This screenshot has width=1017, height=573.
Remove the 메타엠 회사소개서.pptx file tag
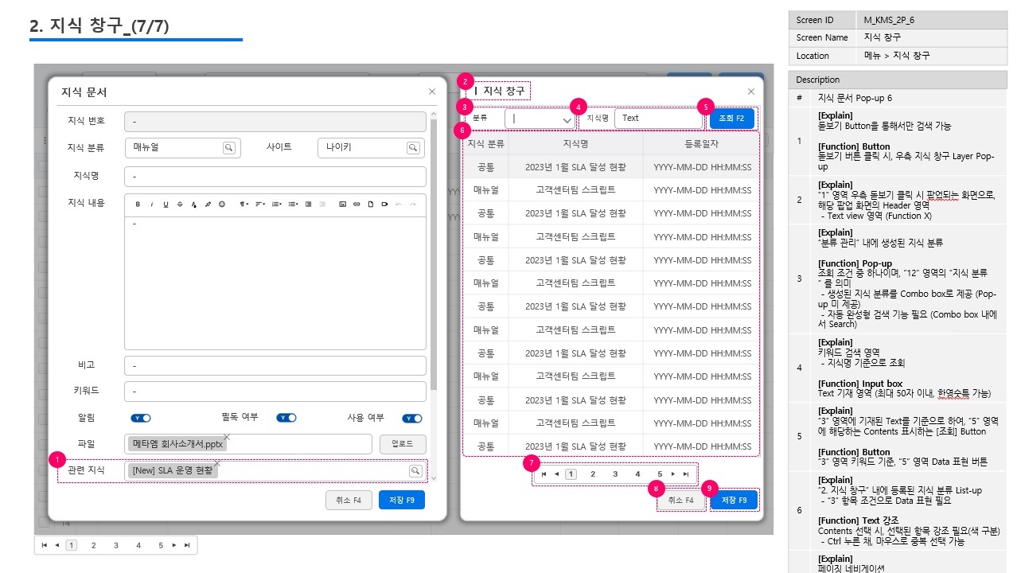point(227,437)
